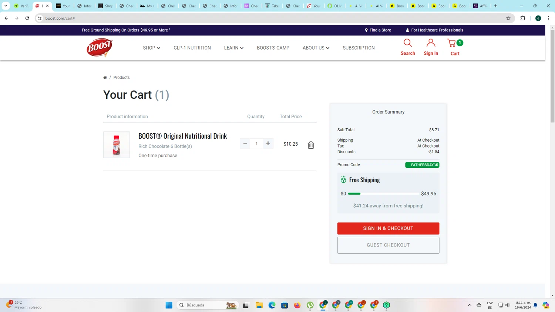Click the home breadcrumb icon
The width and height of the screenshot is (555, 312).
tap(105, 78)
